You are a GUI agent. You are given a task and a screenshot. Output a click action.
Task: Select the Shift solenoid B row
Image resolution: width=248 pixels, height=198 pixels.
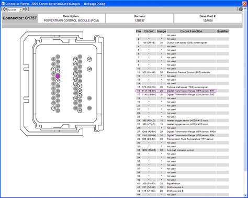(x=182, y=191)
